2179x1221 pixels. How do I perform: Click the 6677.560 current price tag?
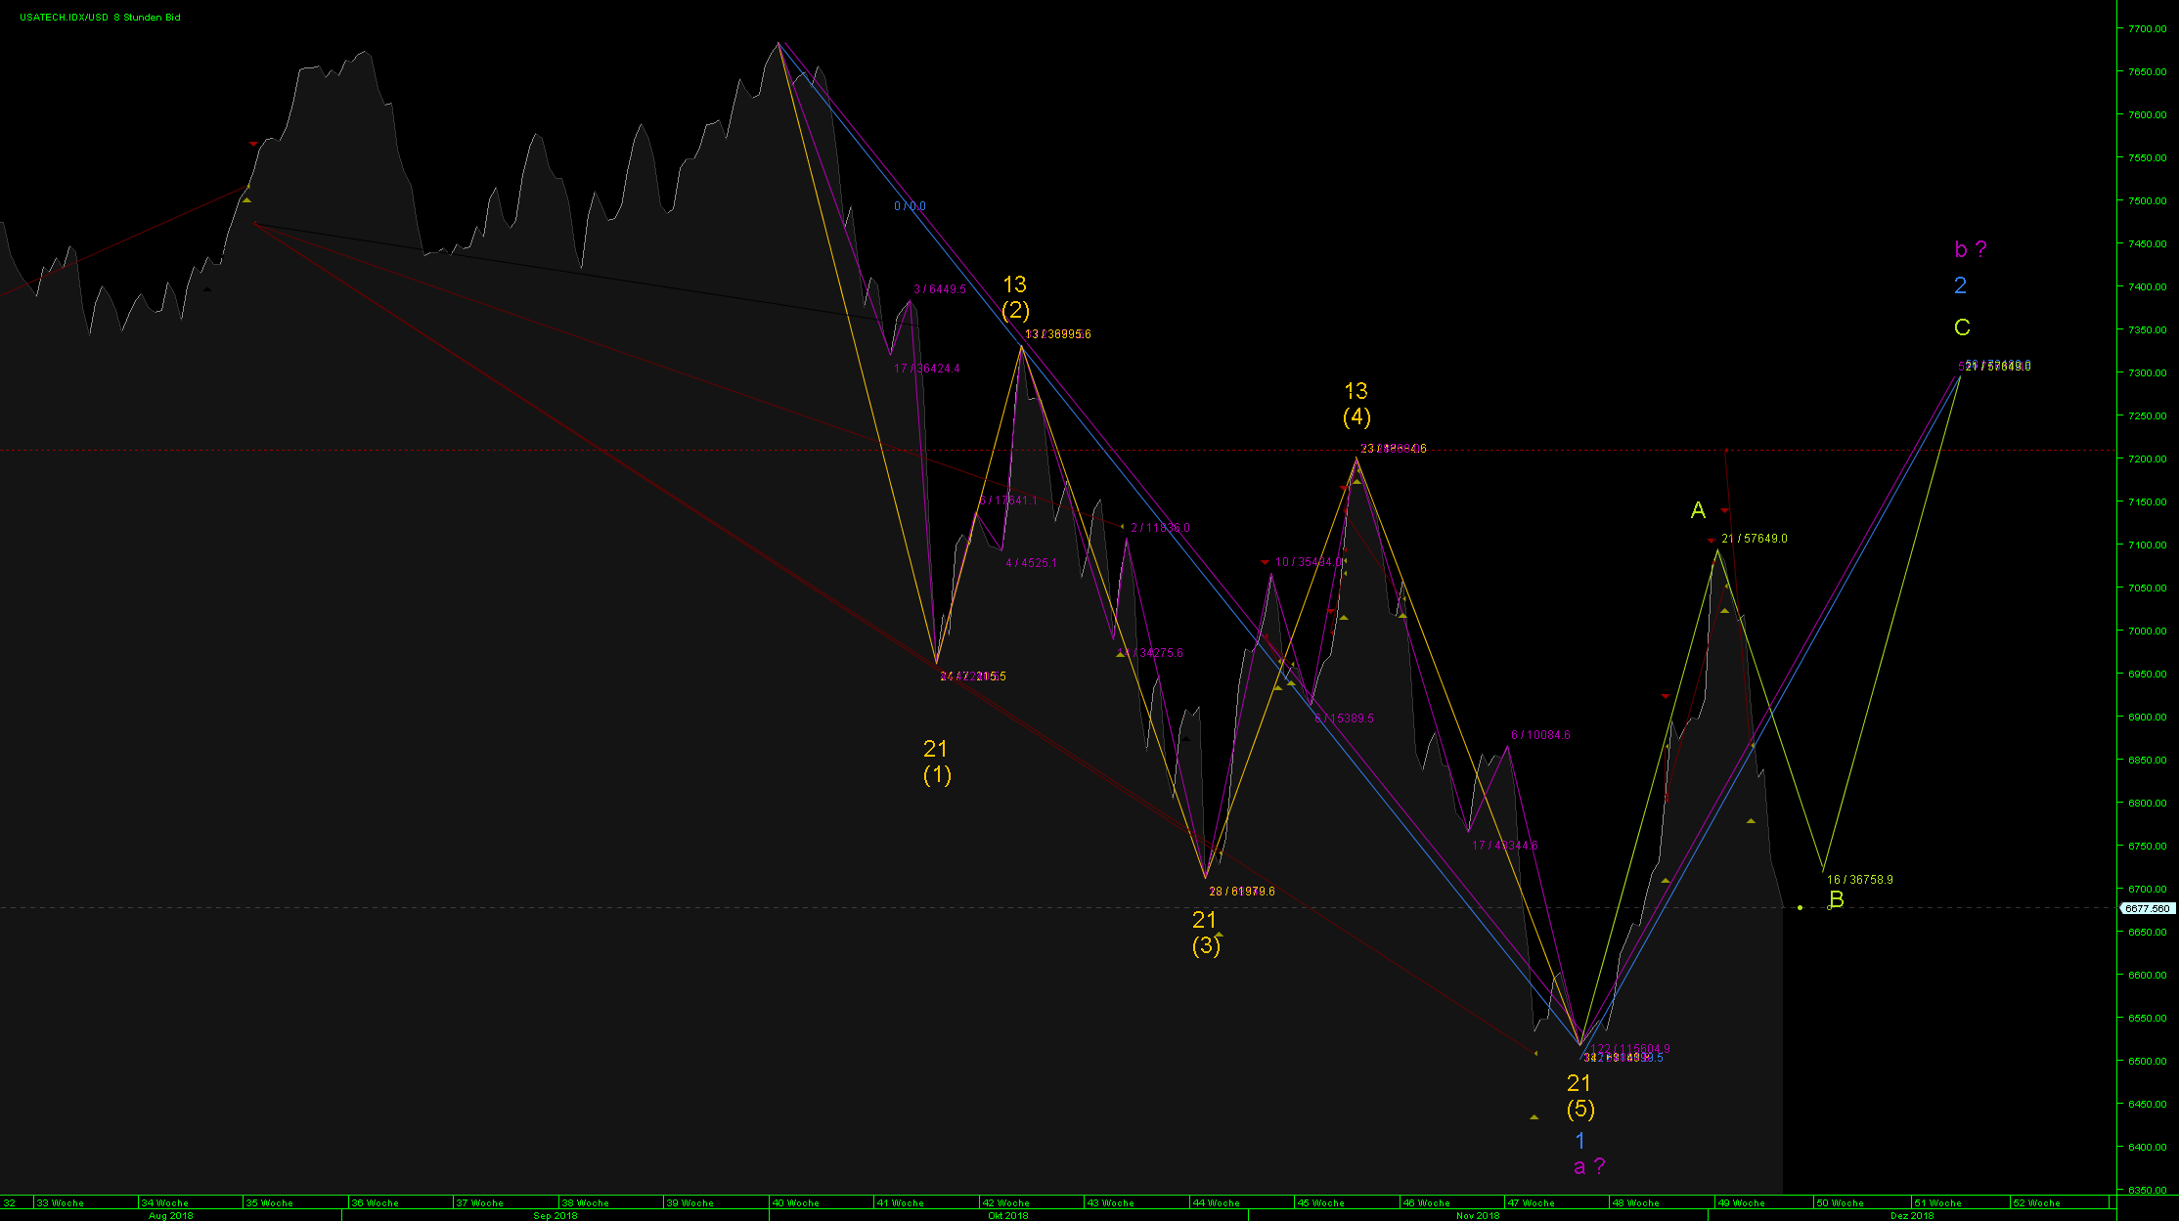pyautogui.click(x=2147, y=908)
